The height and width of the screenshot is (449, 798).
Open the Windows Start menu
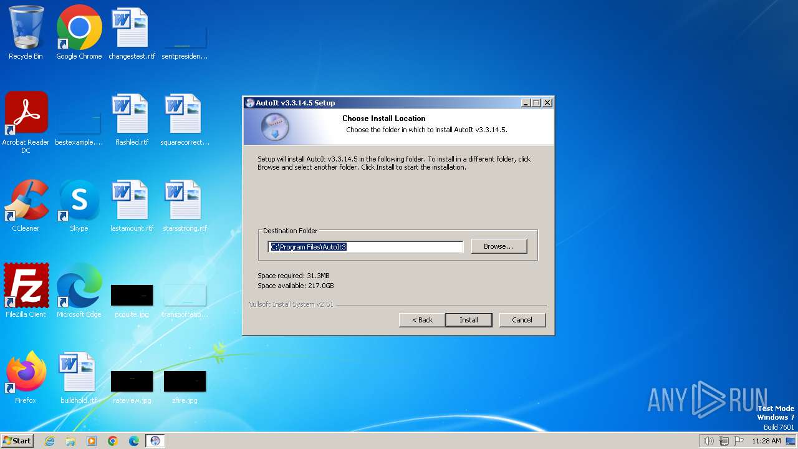point(17,441)
